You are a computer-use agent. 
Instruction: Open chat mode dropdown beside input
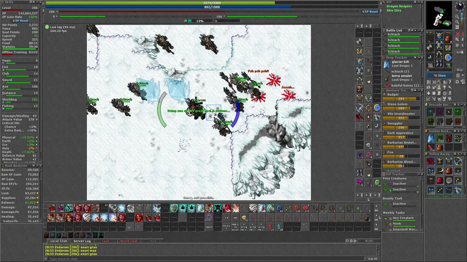tap(46, 259)
